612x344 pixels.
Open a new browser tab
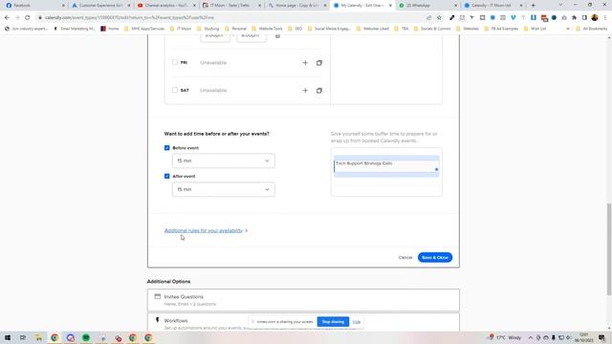point(534,6)
